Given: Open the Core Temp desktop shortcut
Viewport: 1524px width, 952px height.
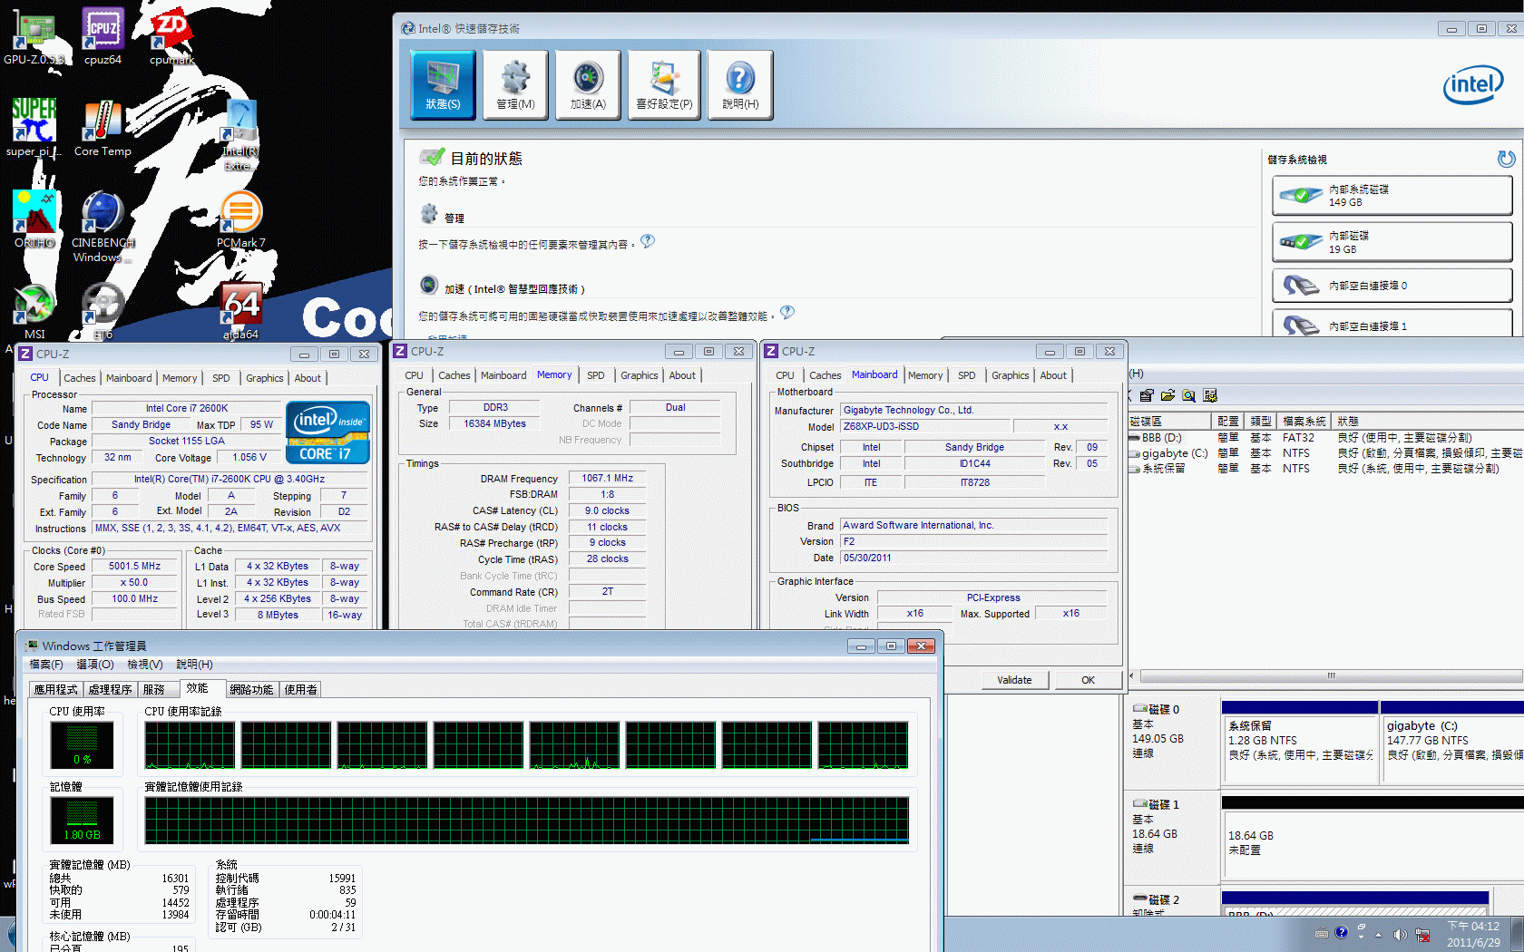Looking at the screenshot, I should (x=103, y=128).
